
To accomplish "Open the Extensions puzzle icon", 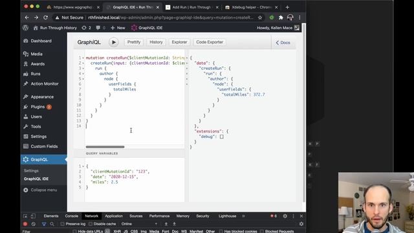I will 281,17.
